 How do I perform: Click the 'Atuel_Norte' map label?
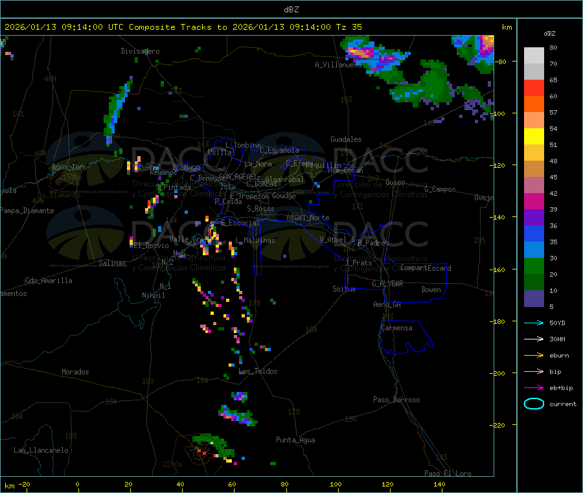(x=308, y=218)
